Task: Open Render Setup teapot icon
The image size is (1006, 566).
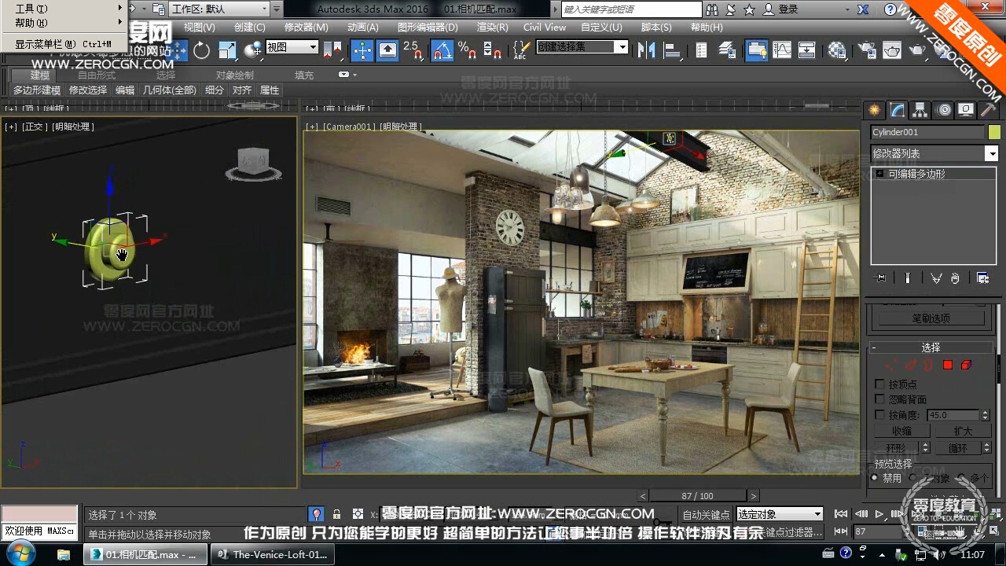Action: pos(867,50)
